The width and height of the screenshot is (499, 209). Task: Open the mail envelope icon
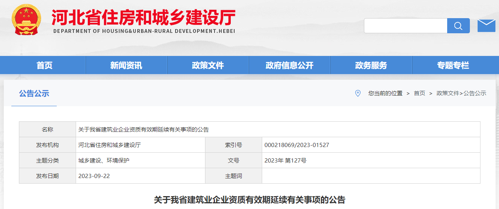(x=486, y=25)
